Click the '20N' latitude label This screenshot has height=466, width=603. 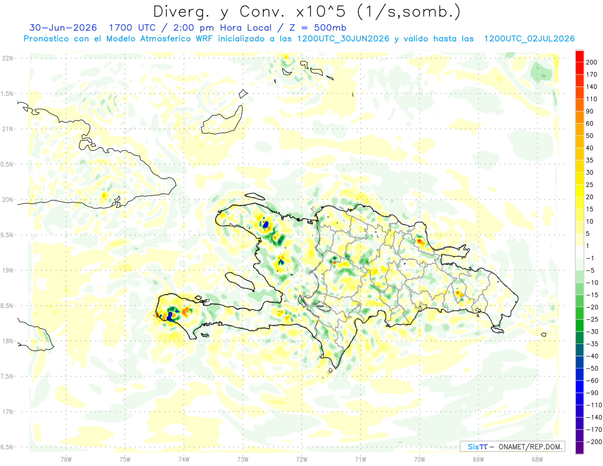pos(8,200)
